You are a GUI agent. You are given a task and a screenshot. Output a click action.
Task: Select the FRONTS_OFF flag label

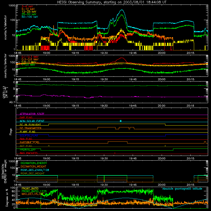pos(28,150)
